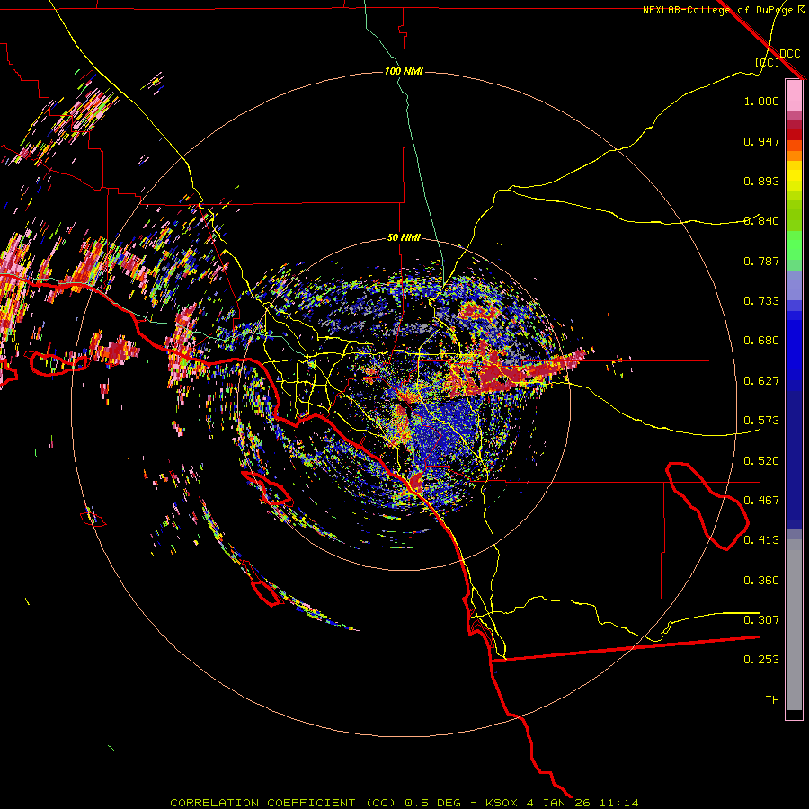Click the 0.467 color scale label
This screenshot has height=809, width=809.
(x=761, y=501)
